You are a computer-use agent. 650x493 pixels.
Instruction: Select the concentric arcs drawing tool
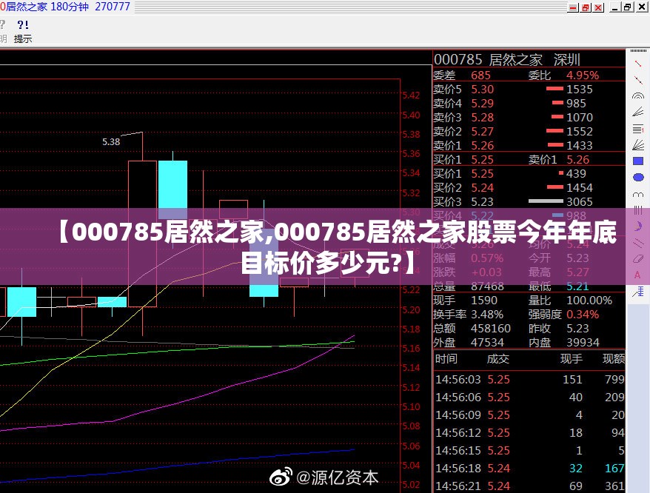[x=638, y=95]
